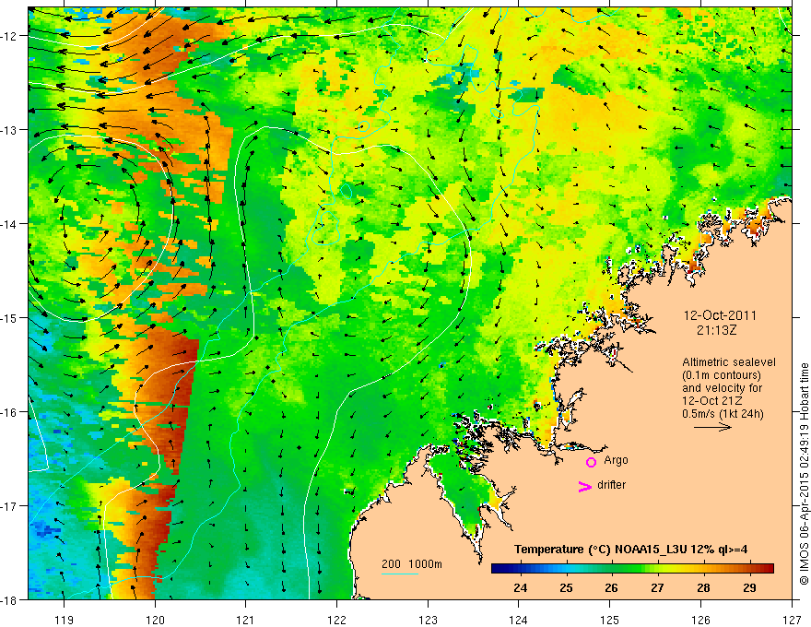Click the 26 tick label on color bar
The image size is (811, 627).
point(611,587)
